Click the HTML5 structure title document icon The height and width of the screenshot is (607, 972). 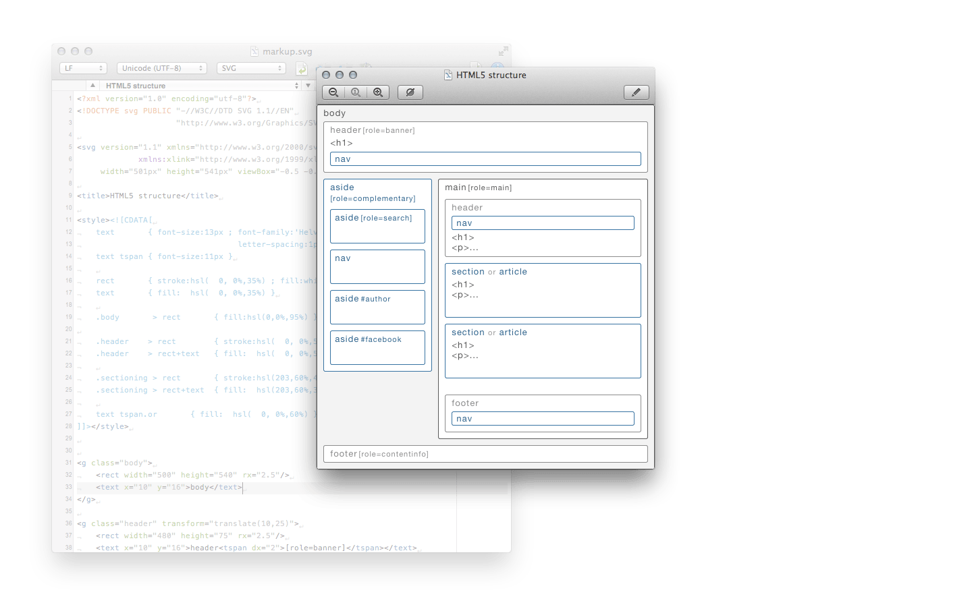point(448,75)
